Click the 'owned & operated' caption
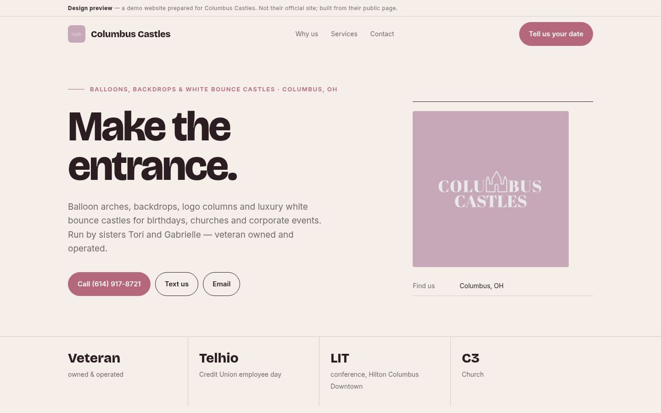 (x=95, y=374)
